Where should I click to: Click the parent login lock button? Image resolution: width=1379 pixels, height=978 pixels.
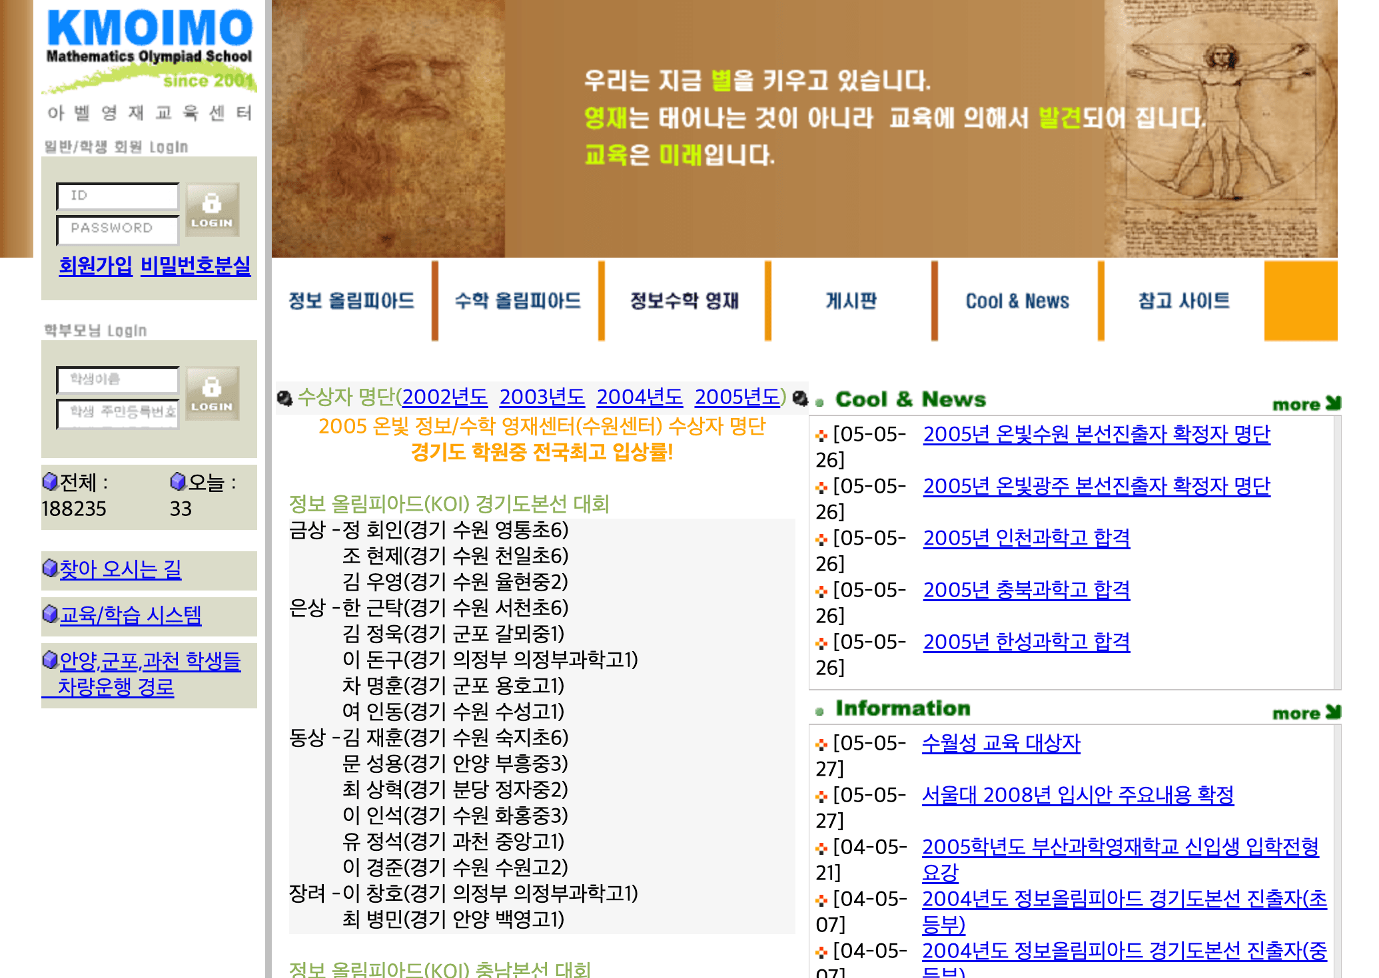[x=212, y=393]
